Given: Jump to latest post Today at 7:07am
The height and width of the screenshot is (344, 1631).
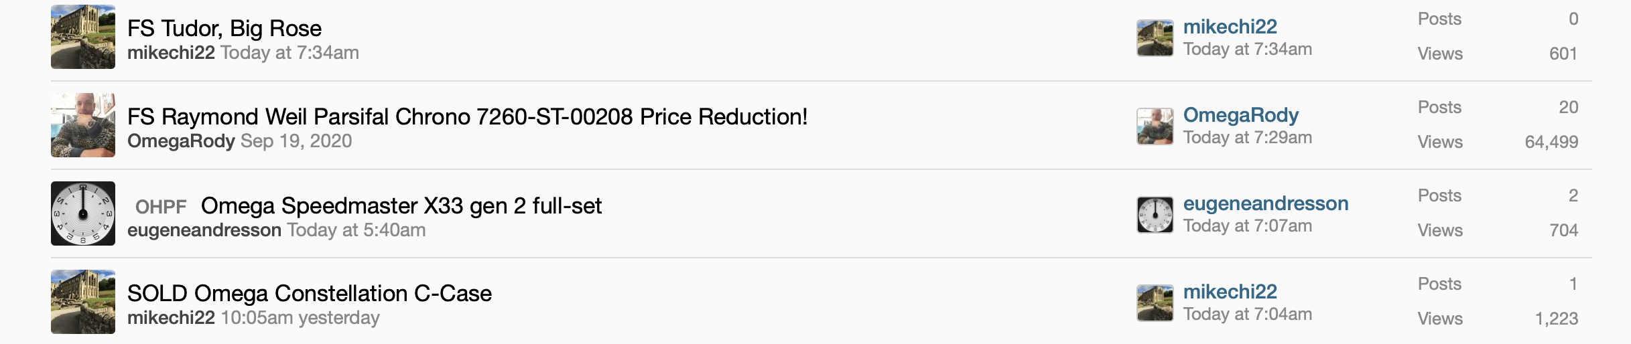Looking at the screenshot, I should 1247,226.
